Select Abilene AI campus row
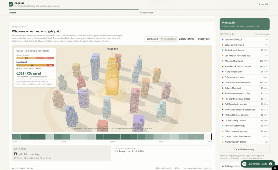 click(245, 61)
